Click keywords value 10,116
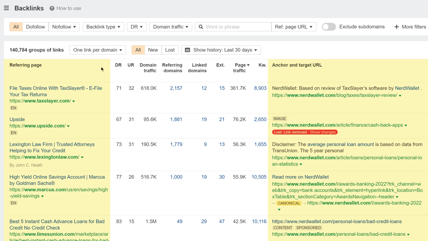 259,222
